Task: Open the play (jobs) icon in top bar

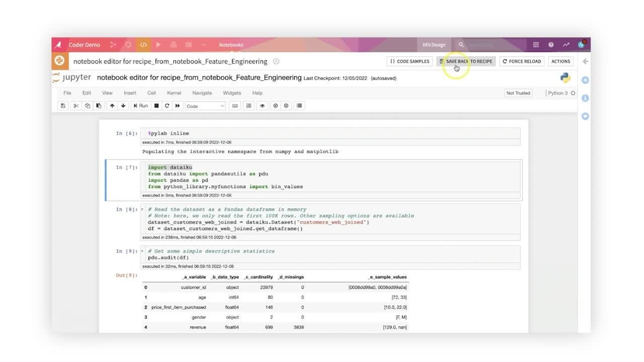Action: pyautogui.click(x=158, y=45)
